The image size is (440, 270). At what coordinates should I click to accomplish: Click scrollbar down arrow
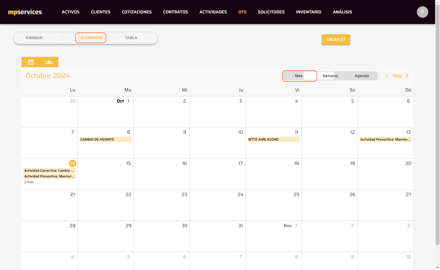pos(437,267)
